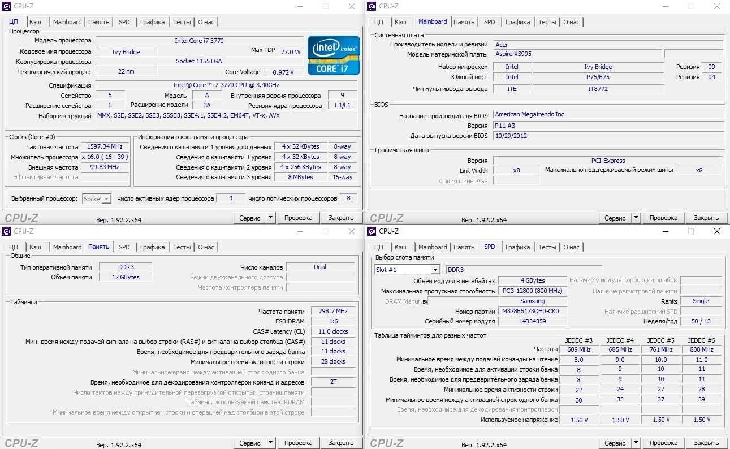
Task: Click American Megatrends Inc. BIOS vendor
Action: tap(608, 114)
